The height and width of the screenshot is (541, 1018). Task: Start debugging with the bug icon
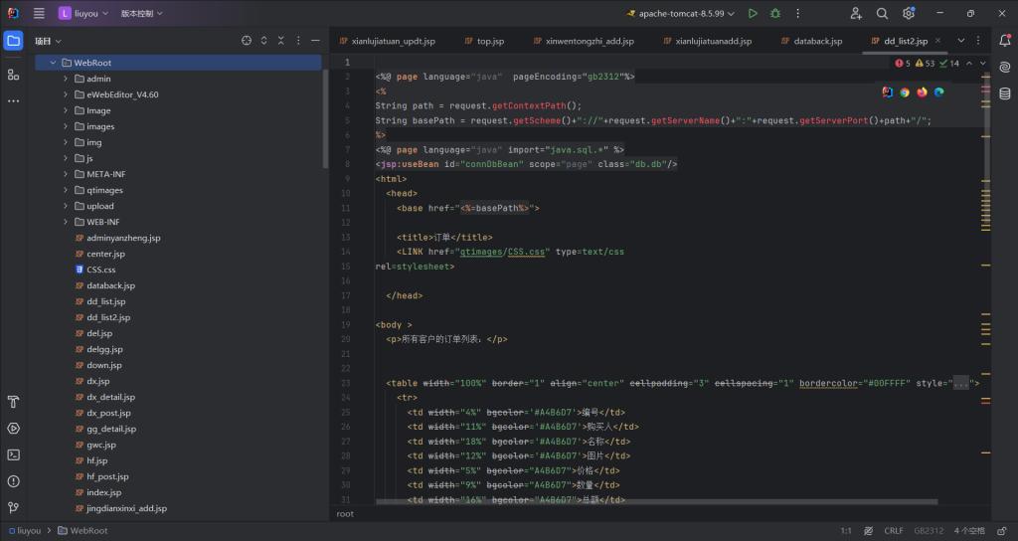click(775, 14)
